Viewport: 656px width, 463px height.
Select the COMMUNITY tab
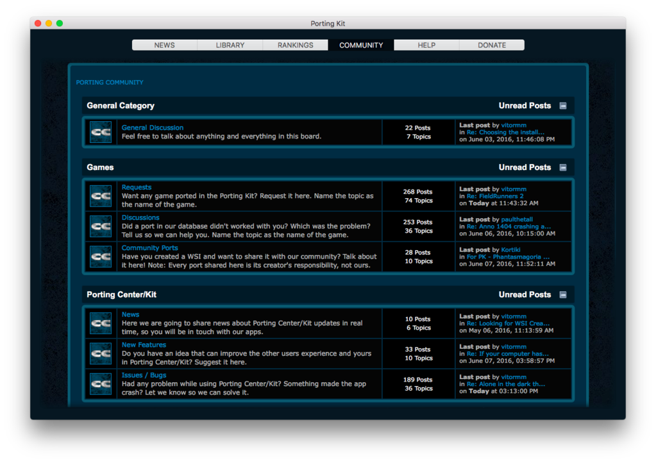click(361, 45)
